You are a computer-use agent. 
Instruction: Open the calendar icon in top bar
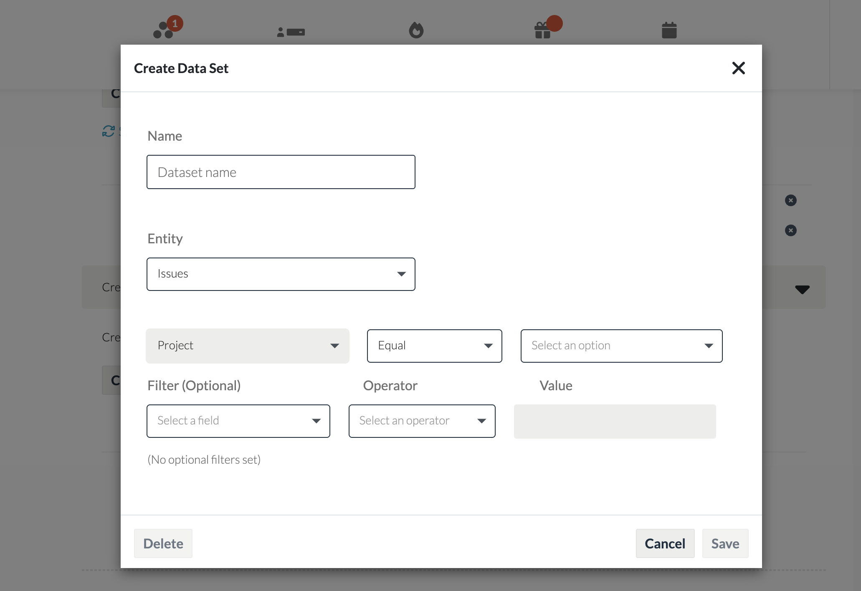[669, 30]
